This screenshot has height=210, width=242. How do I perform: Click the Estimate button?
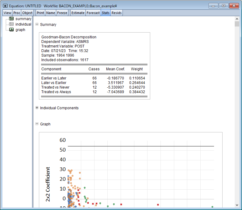[x=78, y=13]
